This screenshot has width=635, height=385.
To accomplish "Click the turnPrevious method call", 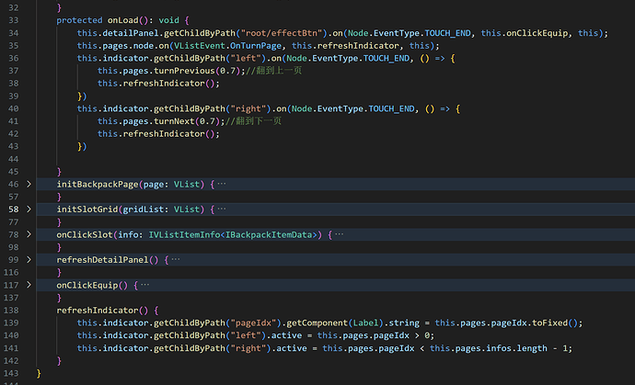I will tap(184, 71).
